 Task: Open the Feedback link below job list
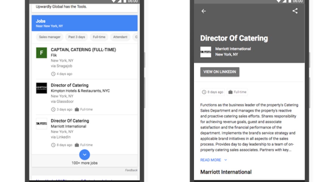(131, 170)
